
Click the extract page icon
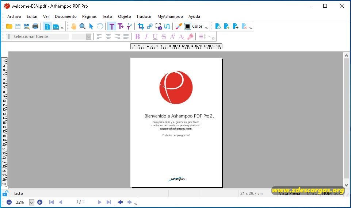coord(236,26)
